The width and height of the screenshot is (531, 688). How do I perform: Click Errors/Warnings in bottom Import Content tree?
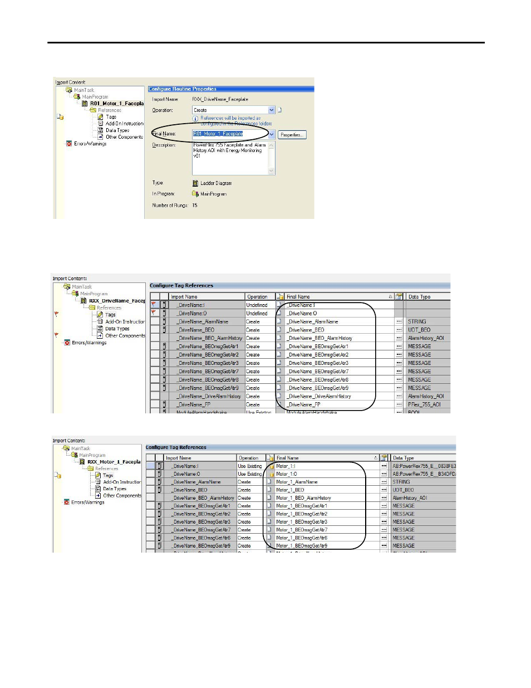tap(88, 502)
